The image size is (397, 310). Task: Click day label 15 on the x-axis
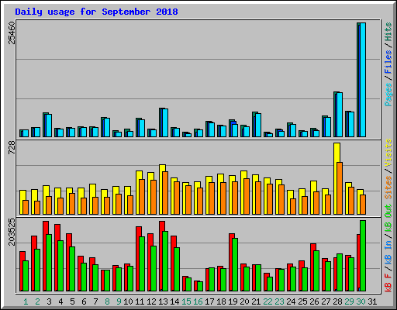click(x=186, y=301)
